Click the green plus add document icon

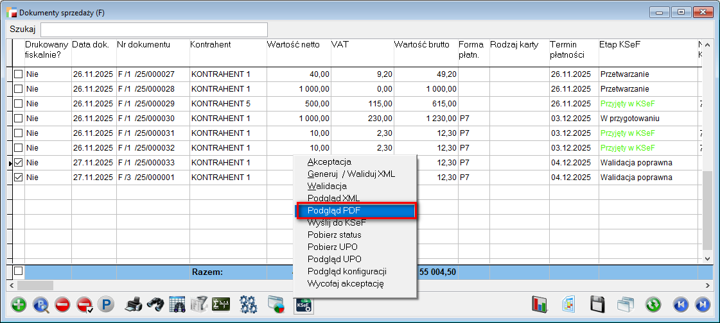pyautogui.click(x=19, y=305)
